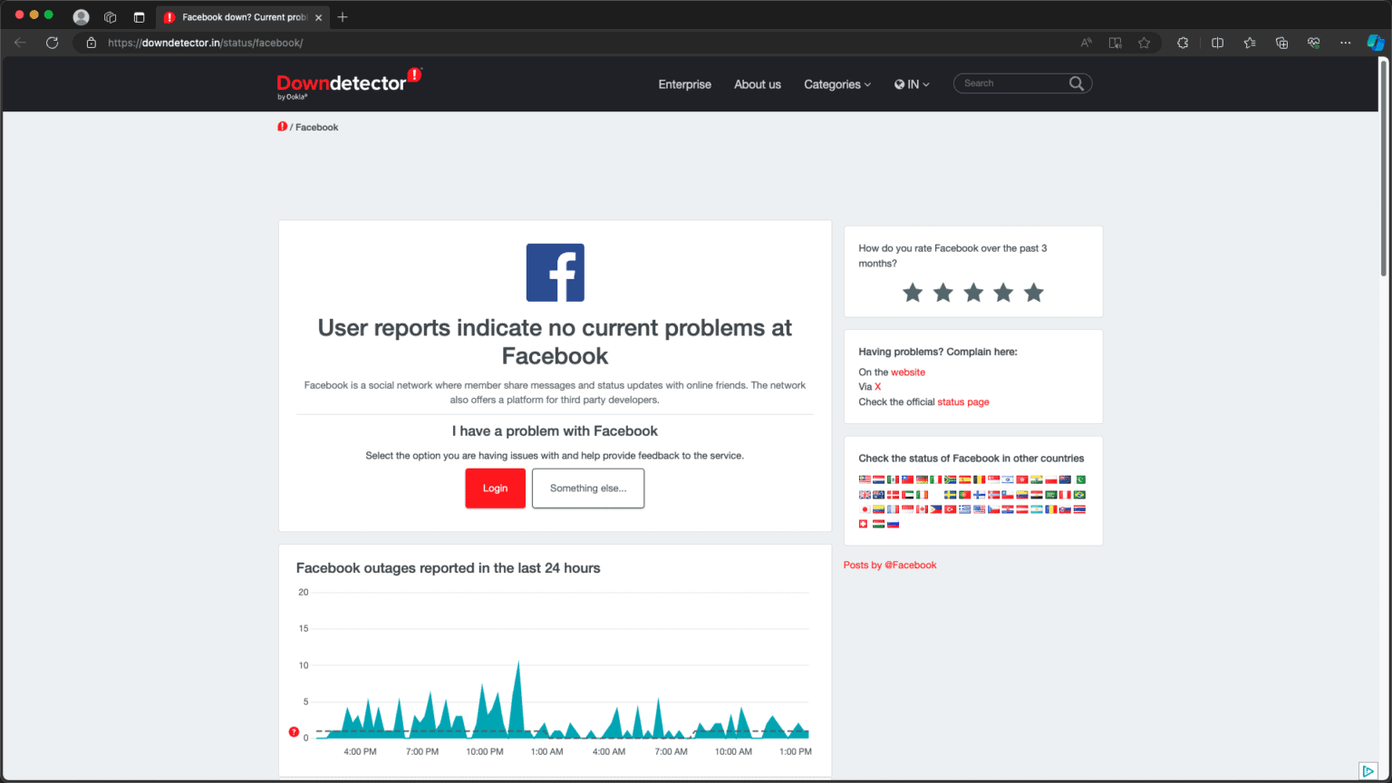The image size is (1392, 783).
Task: Open the IN country selector
Action: (911, 83)
